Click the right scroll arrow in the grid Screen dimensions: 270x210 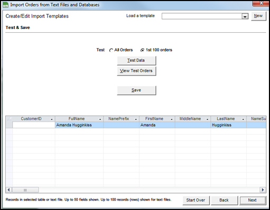pyautogui.click(x=263, y=190)
